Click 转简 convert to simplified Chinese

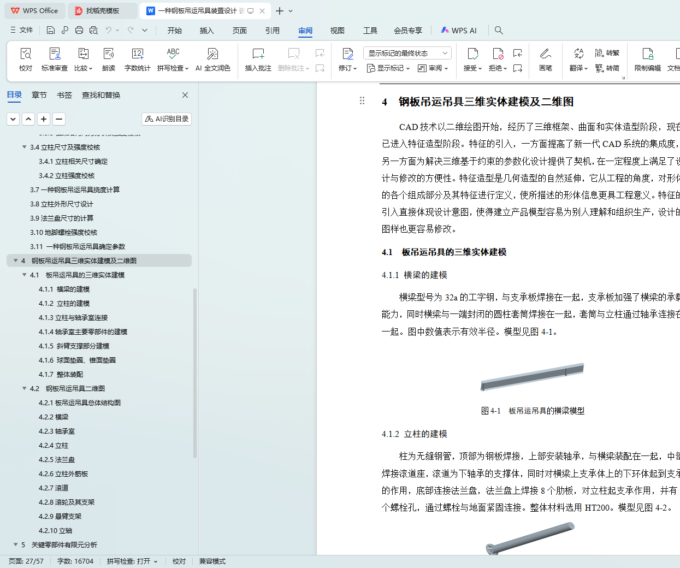(x=607, y=68)
